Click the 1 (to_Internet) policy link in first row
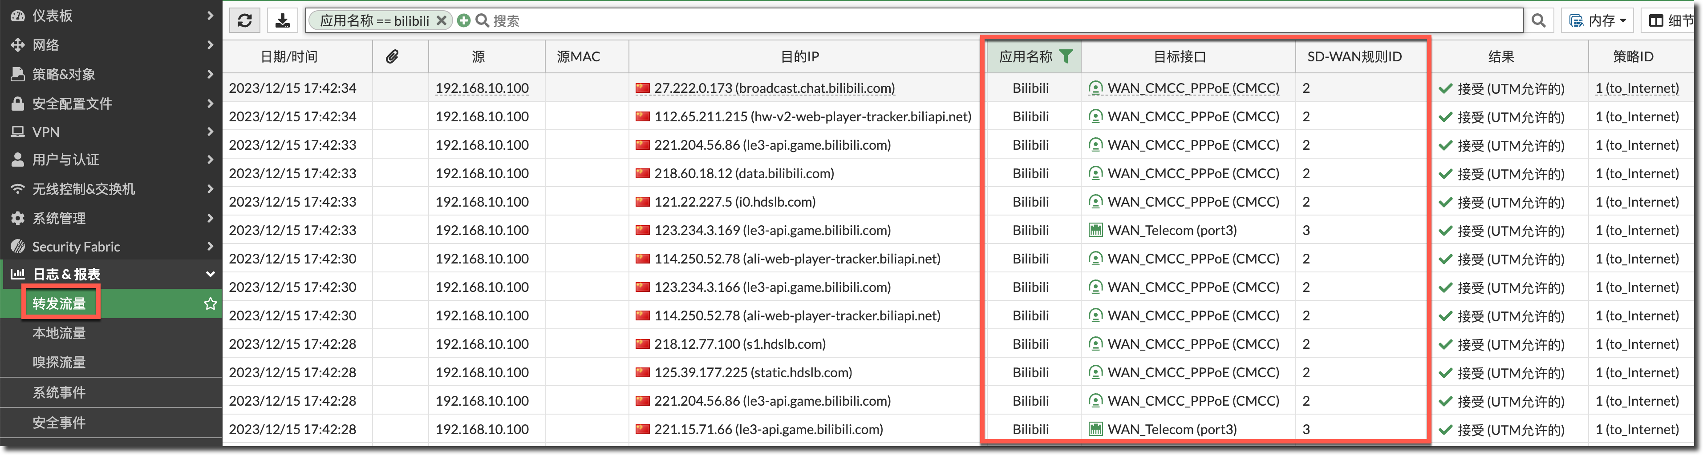This screenshot has width=1703, height=455. point(1636,88)
